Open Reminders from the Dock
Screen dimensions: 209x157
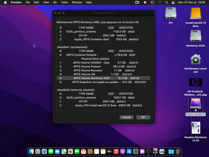97,151
